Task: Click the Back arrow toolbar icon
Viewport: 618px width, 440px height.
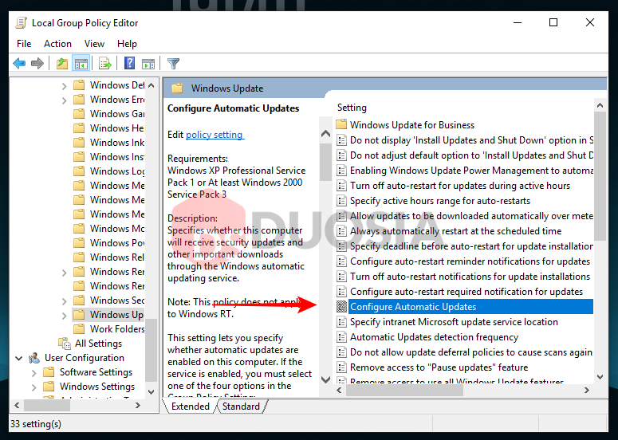Action: [x=19, y=63]
